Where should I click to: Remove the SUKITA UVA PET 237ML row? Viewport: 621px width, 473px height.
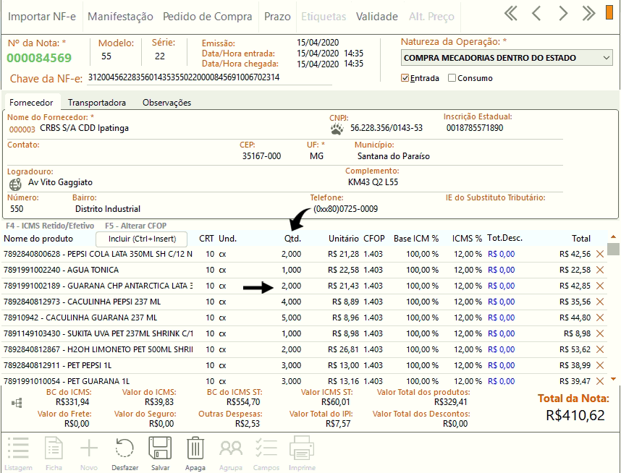click(600, 333)
